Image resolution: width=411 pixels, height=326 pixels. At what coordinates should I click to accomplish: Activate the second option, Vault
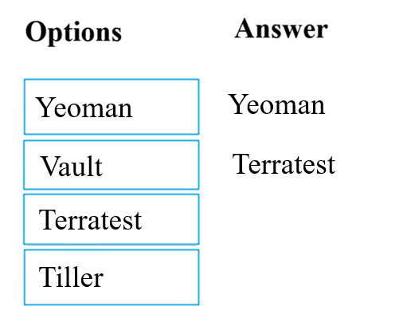(x=112, y=165)
